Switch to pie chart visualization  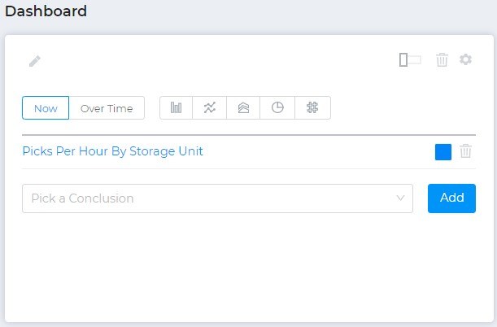click(277, 107)
